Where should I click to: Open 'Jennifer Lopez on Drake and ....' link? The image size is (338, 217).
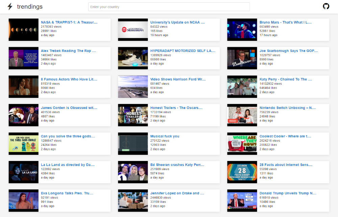click(x=177, y=193)
